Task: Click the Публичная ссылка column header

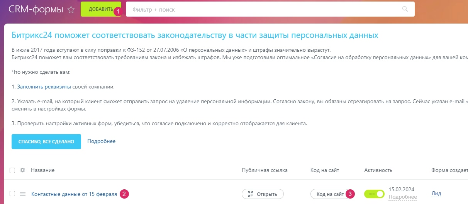Action: pyautogui.click(x=265, y=170)
